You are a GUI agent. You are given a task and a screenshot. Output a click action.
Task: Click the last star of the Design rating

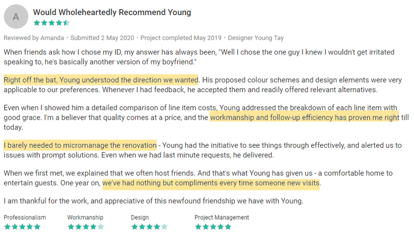click(164, 226)
